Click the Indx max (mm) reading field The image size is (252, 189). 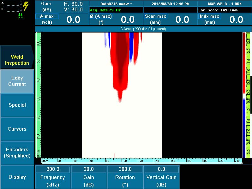coord(225,19)
